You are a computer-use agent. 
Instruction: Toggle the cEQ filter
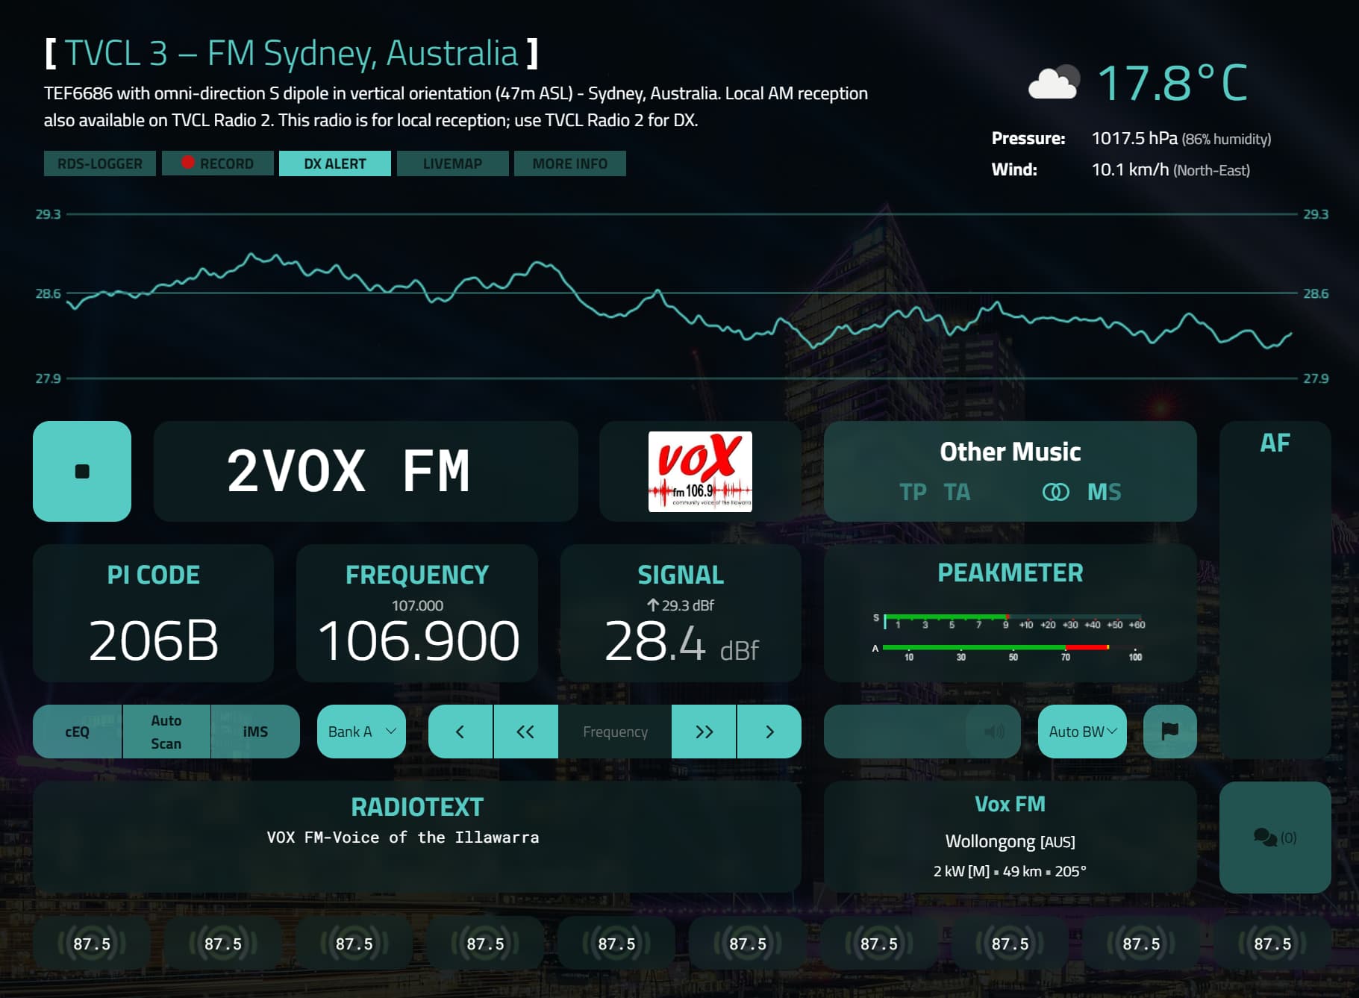coord(77,732)
